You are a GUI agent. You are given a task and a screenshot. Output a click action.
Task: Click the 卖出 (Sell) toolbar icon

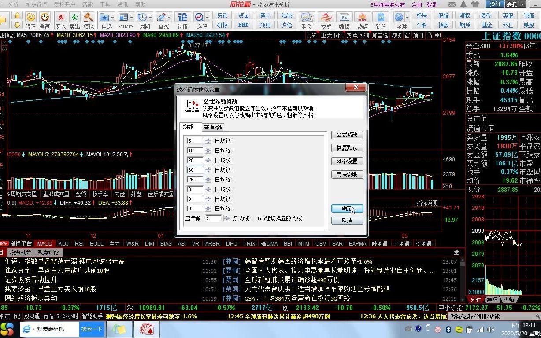(x=74, y=18)
